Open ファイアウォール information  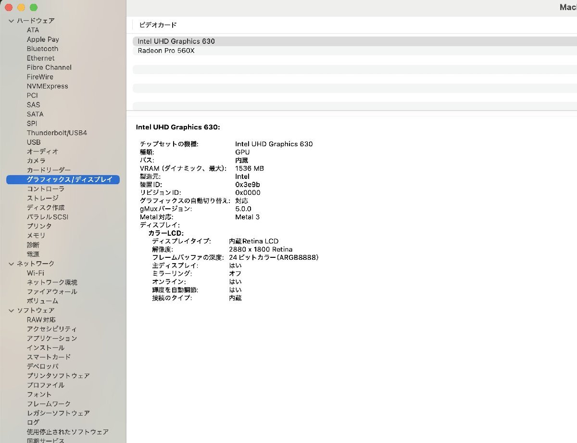coord(52,291)
